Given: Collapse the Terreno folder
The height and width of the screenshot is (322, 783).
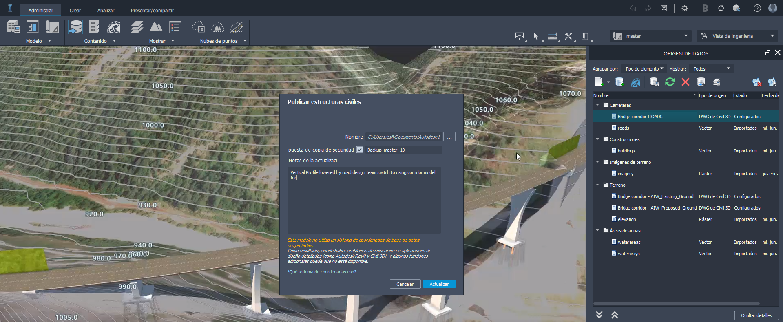Looking at the screenshot, I should pyautogui.click(x=597, y=185).
